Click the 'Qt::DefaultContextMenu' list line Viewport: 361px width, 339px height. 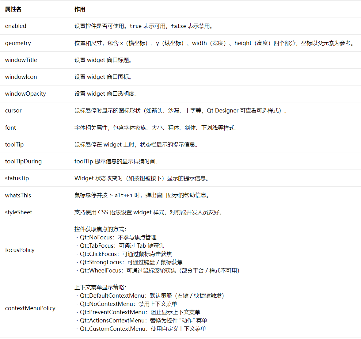150,296
